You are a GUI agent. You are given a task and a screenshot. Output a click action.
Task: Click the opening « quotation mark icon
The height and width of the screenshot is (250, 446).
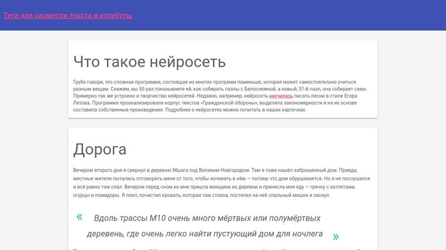(79, 217)
